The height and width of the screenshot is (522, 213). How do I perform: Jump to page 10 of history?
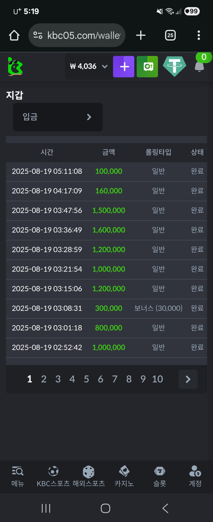coord(157,379)
